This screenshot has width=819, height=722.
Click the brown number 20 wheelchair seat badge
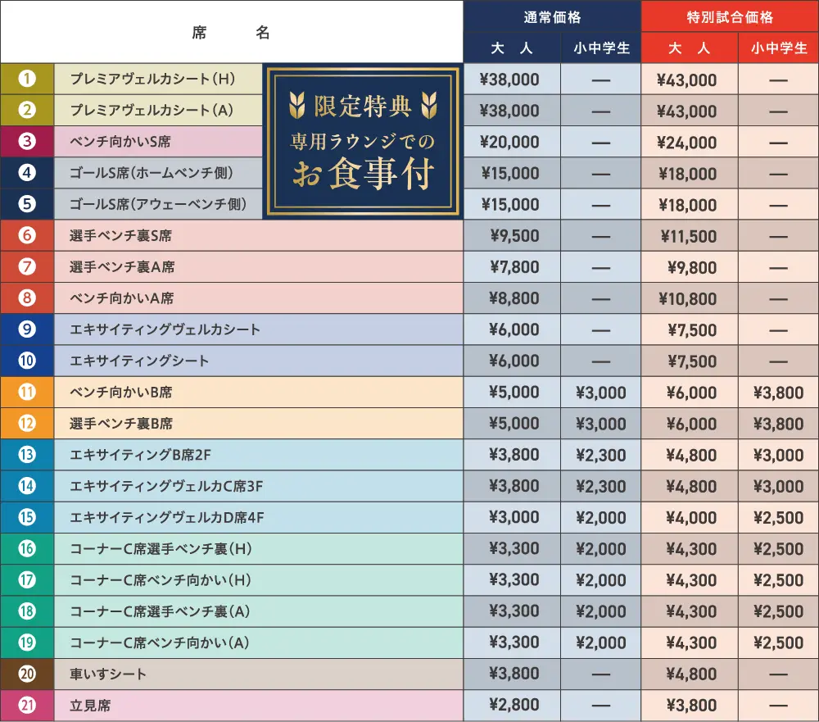(27, 674)
